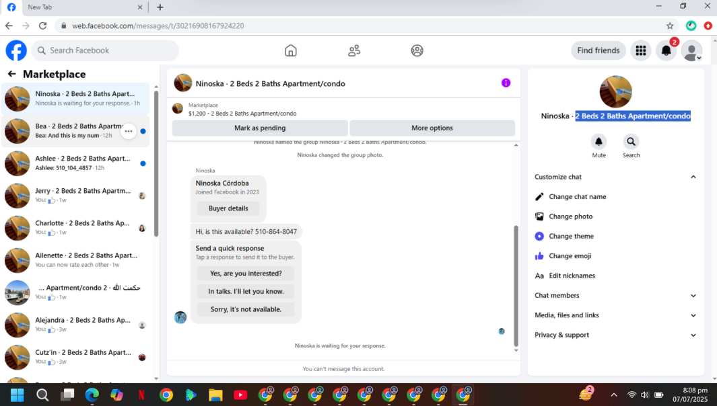Bookmark this page with star icon
This screenshot has height=406, width=717.
[669, 26]
